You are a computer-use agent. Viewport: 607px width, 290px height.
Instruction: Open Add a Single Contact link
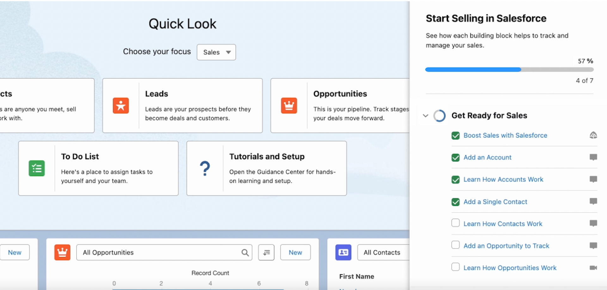coord(495,202)
